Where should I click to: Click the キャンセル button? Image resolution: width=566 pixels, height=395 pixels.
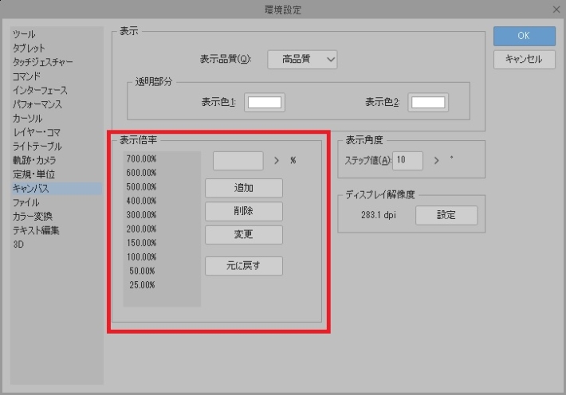point(524,59)
